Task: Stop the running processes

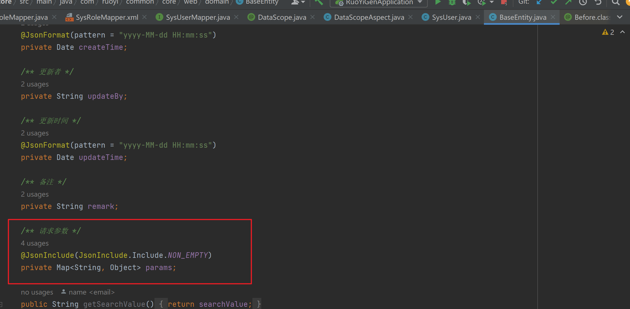Action: (504, 3)
